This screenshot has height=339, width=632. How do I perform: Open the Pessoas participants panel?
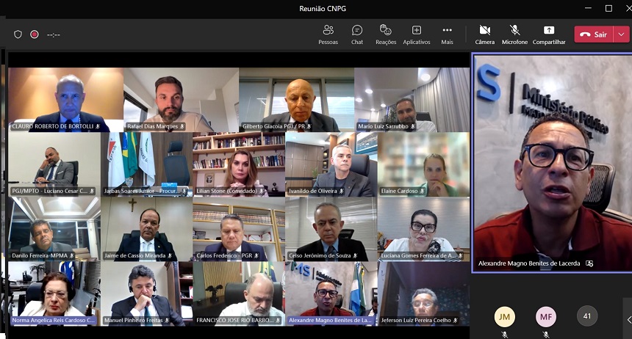[x=328, y=34]
